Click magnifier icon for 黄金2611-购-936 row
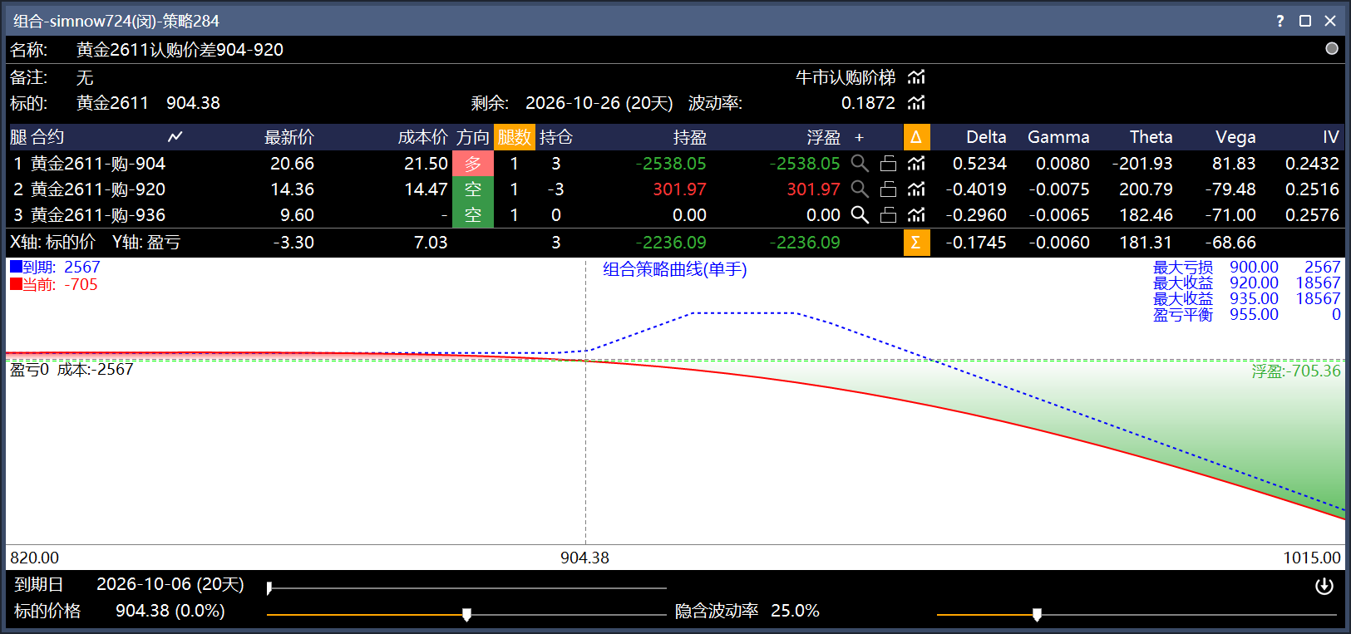 [860, 215]
